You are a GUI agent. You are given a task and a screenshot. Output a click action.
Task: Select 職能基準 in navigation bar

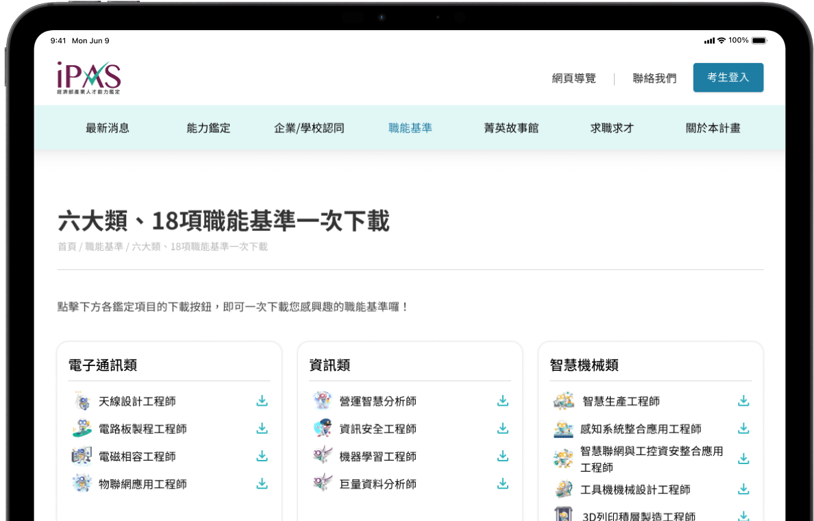410,128
